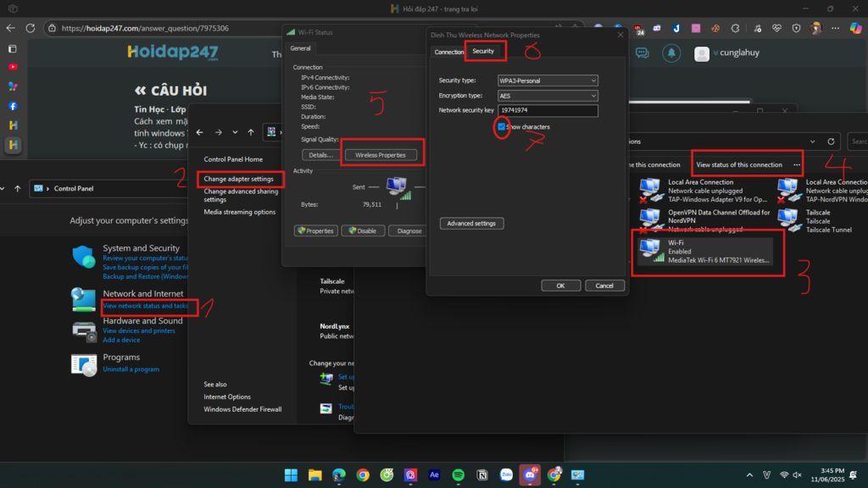Open the Discord taskbar icon
The height and width of the screenshot is (488, 868).
[531, 474]
